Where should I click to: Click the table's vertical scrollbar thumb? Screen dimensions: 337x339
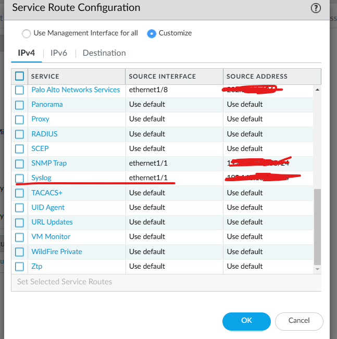click(x=317, y=227)
